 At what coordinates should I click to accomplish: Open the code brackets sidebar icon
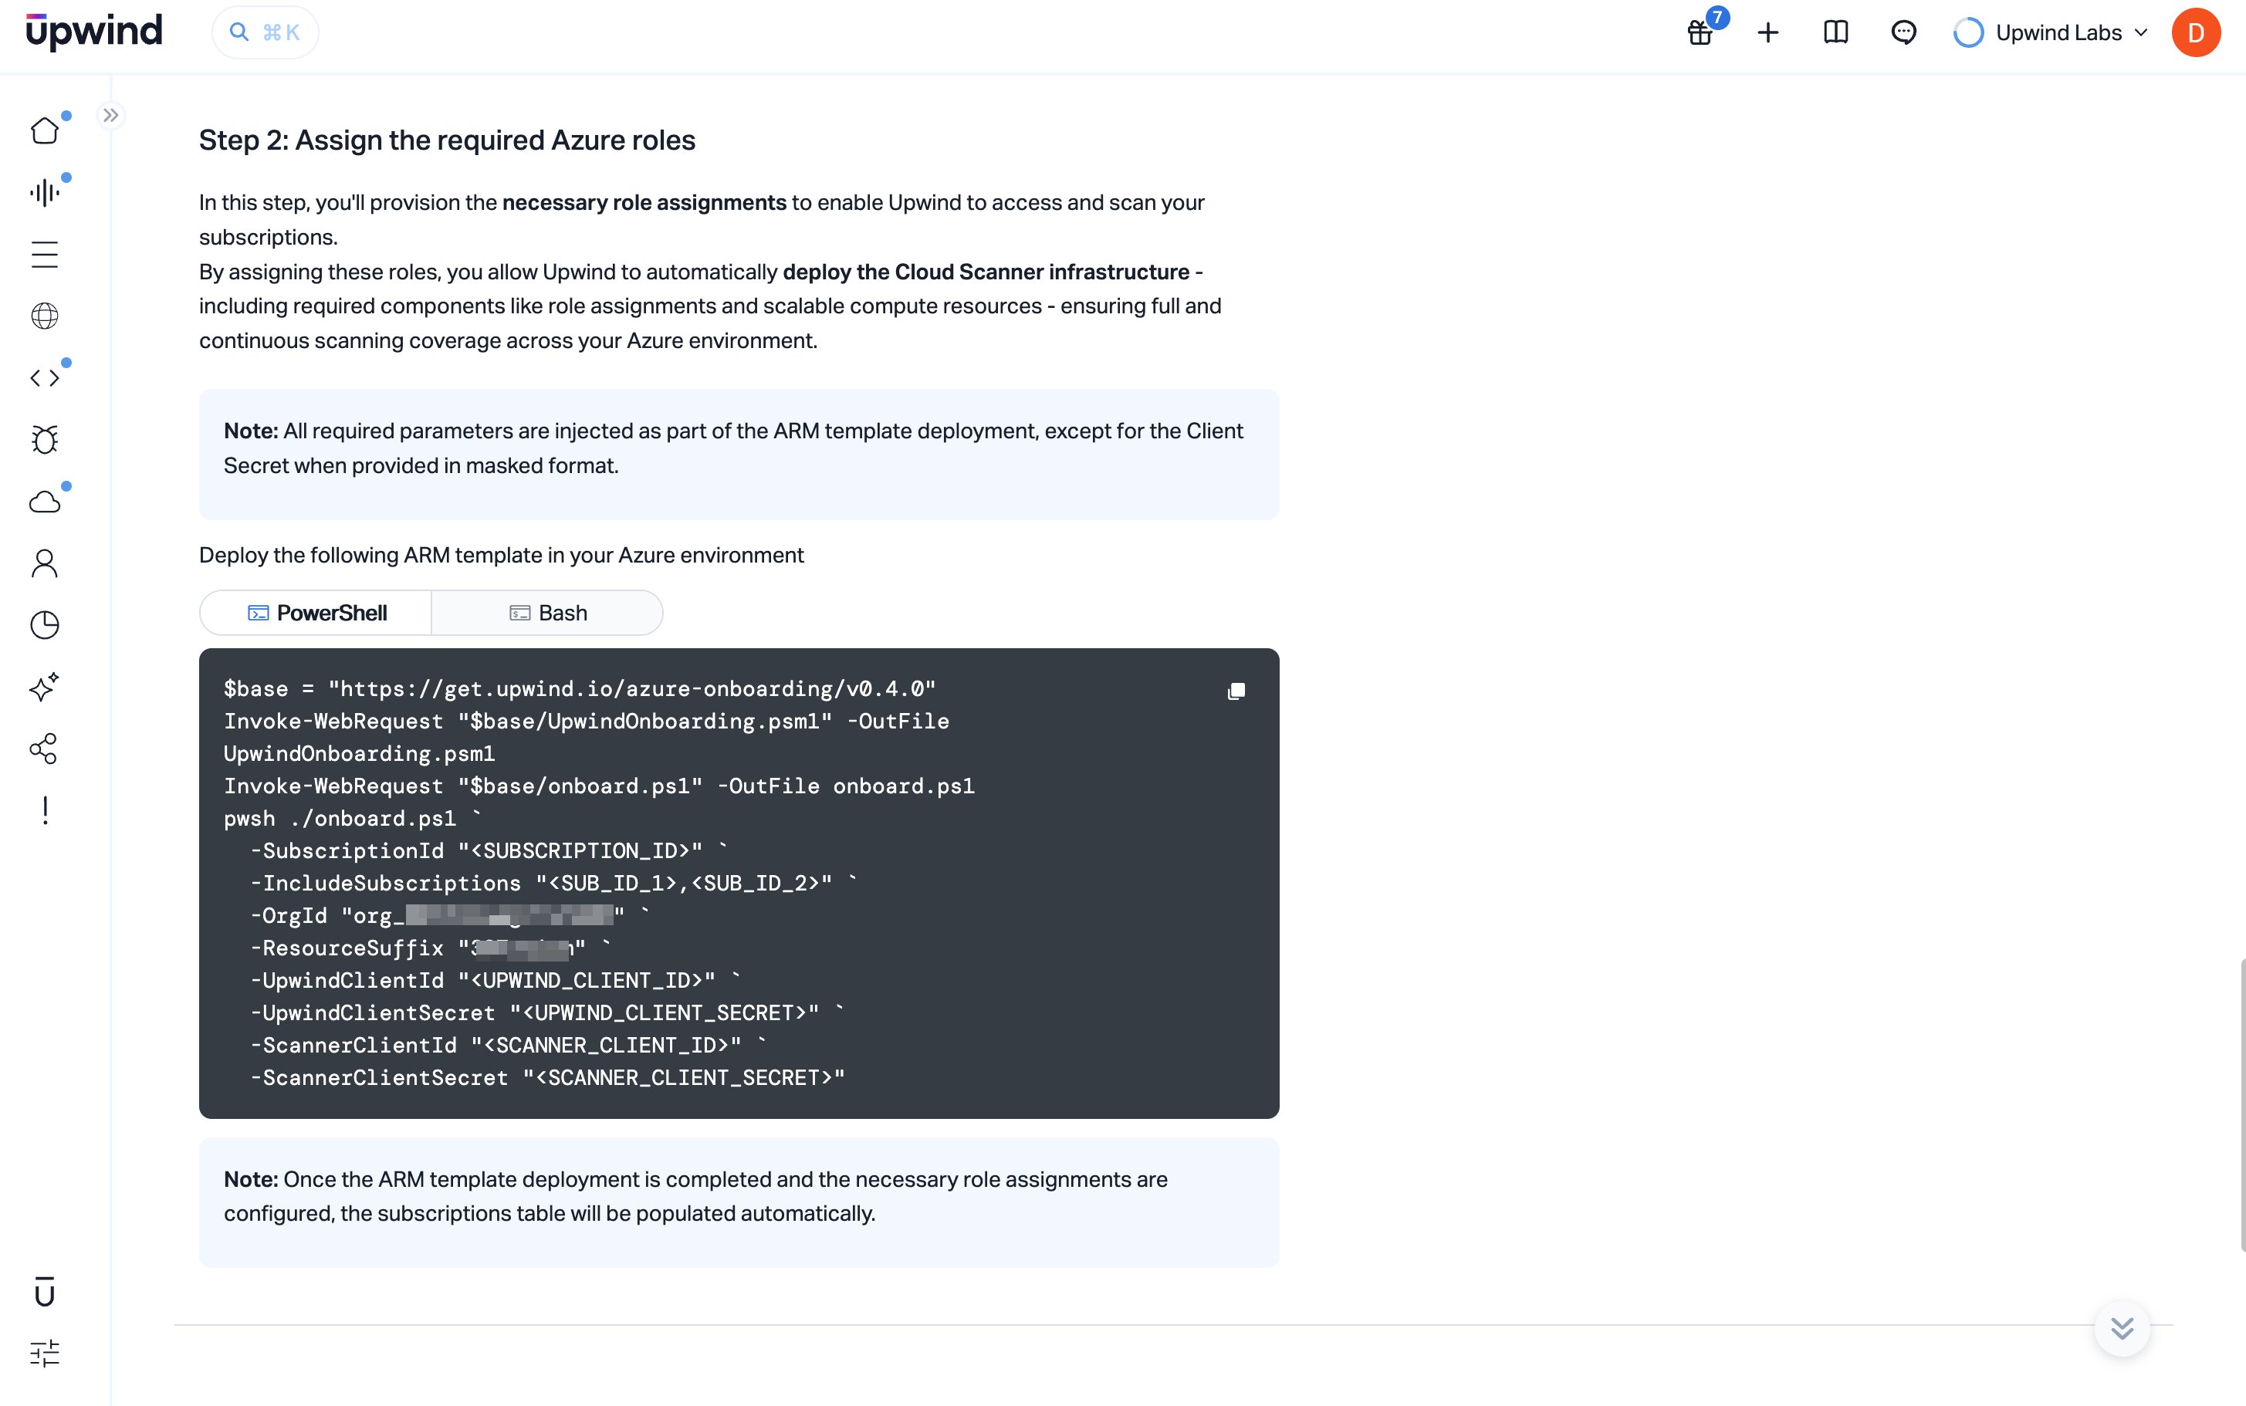click(45, 377)
